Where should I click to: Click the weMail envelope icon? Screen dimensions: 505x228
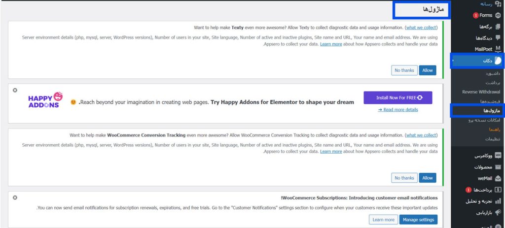[x=498, y=178]
